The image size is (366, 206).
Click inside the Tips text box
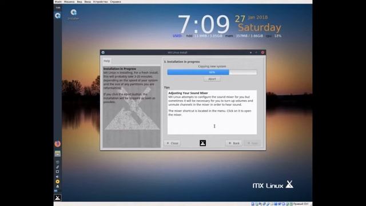pyautogui.click(x=212, y=112)
